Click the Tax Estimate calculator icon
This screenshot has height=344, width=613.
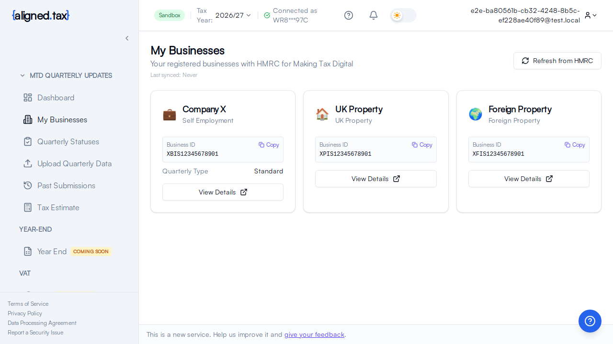(28, 207)
